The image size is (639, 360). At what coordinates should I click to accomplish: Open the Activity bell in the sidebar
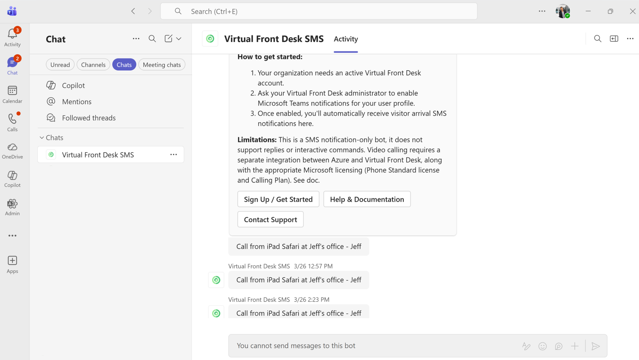click(12, 37)
